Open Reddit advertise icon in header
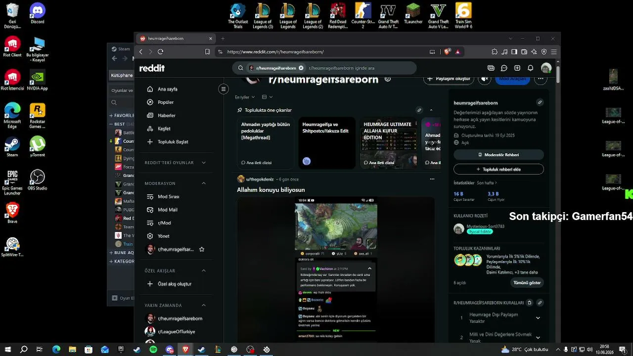The width and height of the screenshot is (633, 356). 491,68
